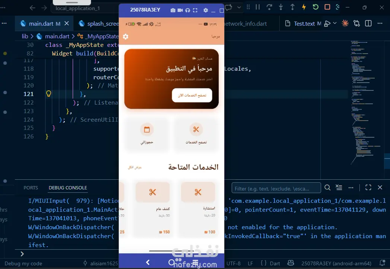Close the bottom panel

380,188
